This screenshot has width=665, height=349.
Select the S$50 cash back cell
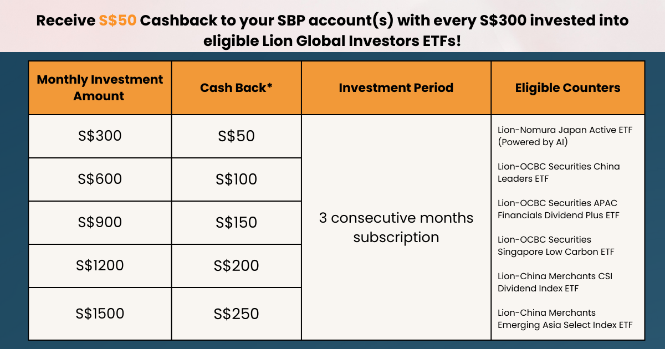point(237,136)
